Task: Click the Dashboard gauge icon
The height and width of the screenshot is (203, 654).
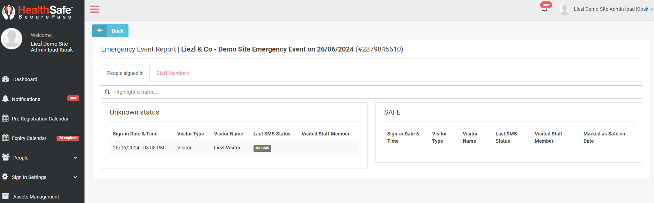Action: point(5,79)
